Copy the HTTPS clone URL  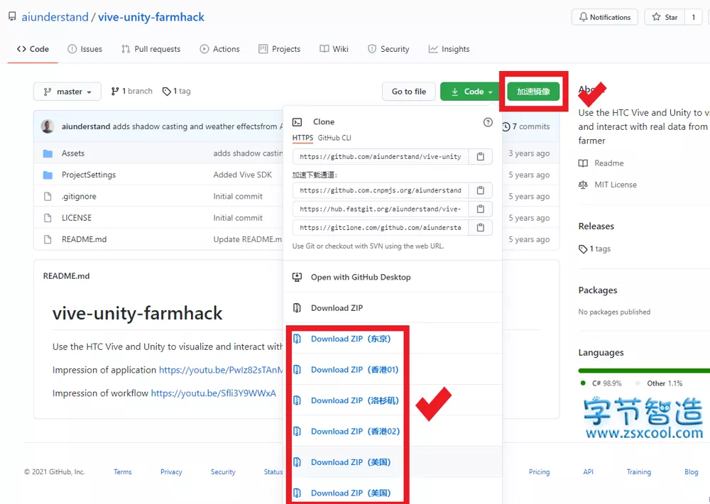481,156
